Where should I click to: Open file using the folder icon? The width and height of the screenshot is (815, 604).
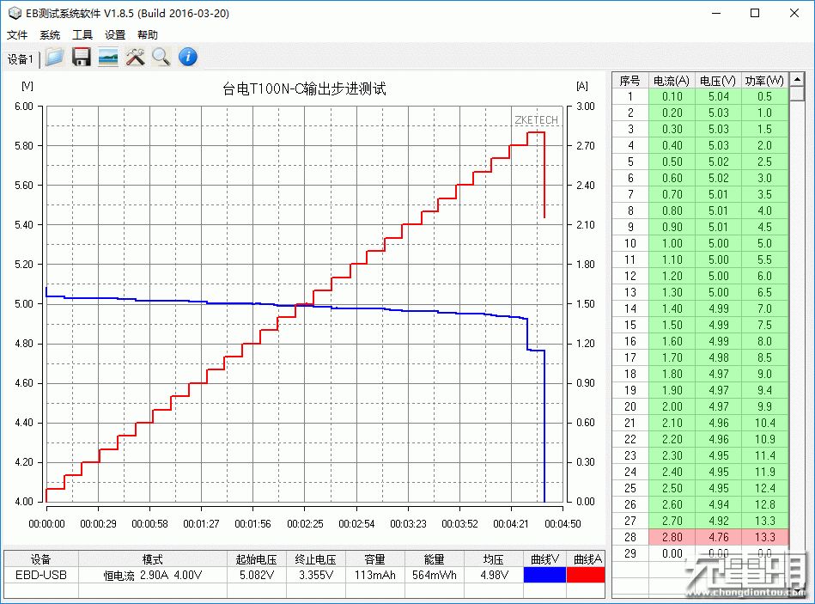click(54, 58)
